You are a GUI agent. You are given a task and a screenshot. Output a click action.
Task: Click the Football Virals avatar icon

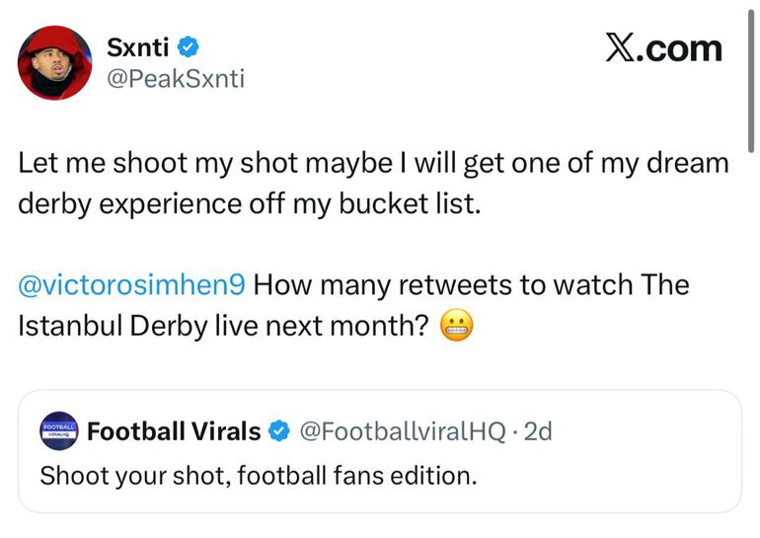click(x=58, y=431)
